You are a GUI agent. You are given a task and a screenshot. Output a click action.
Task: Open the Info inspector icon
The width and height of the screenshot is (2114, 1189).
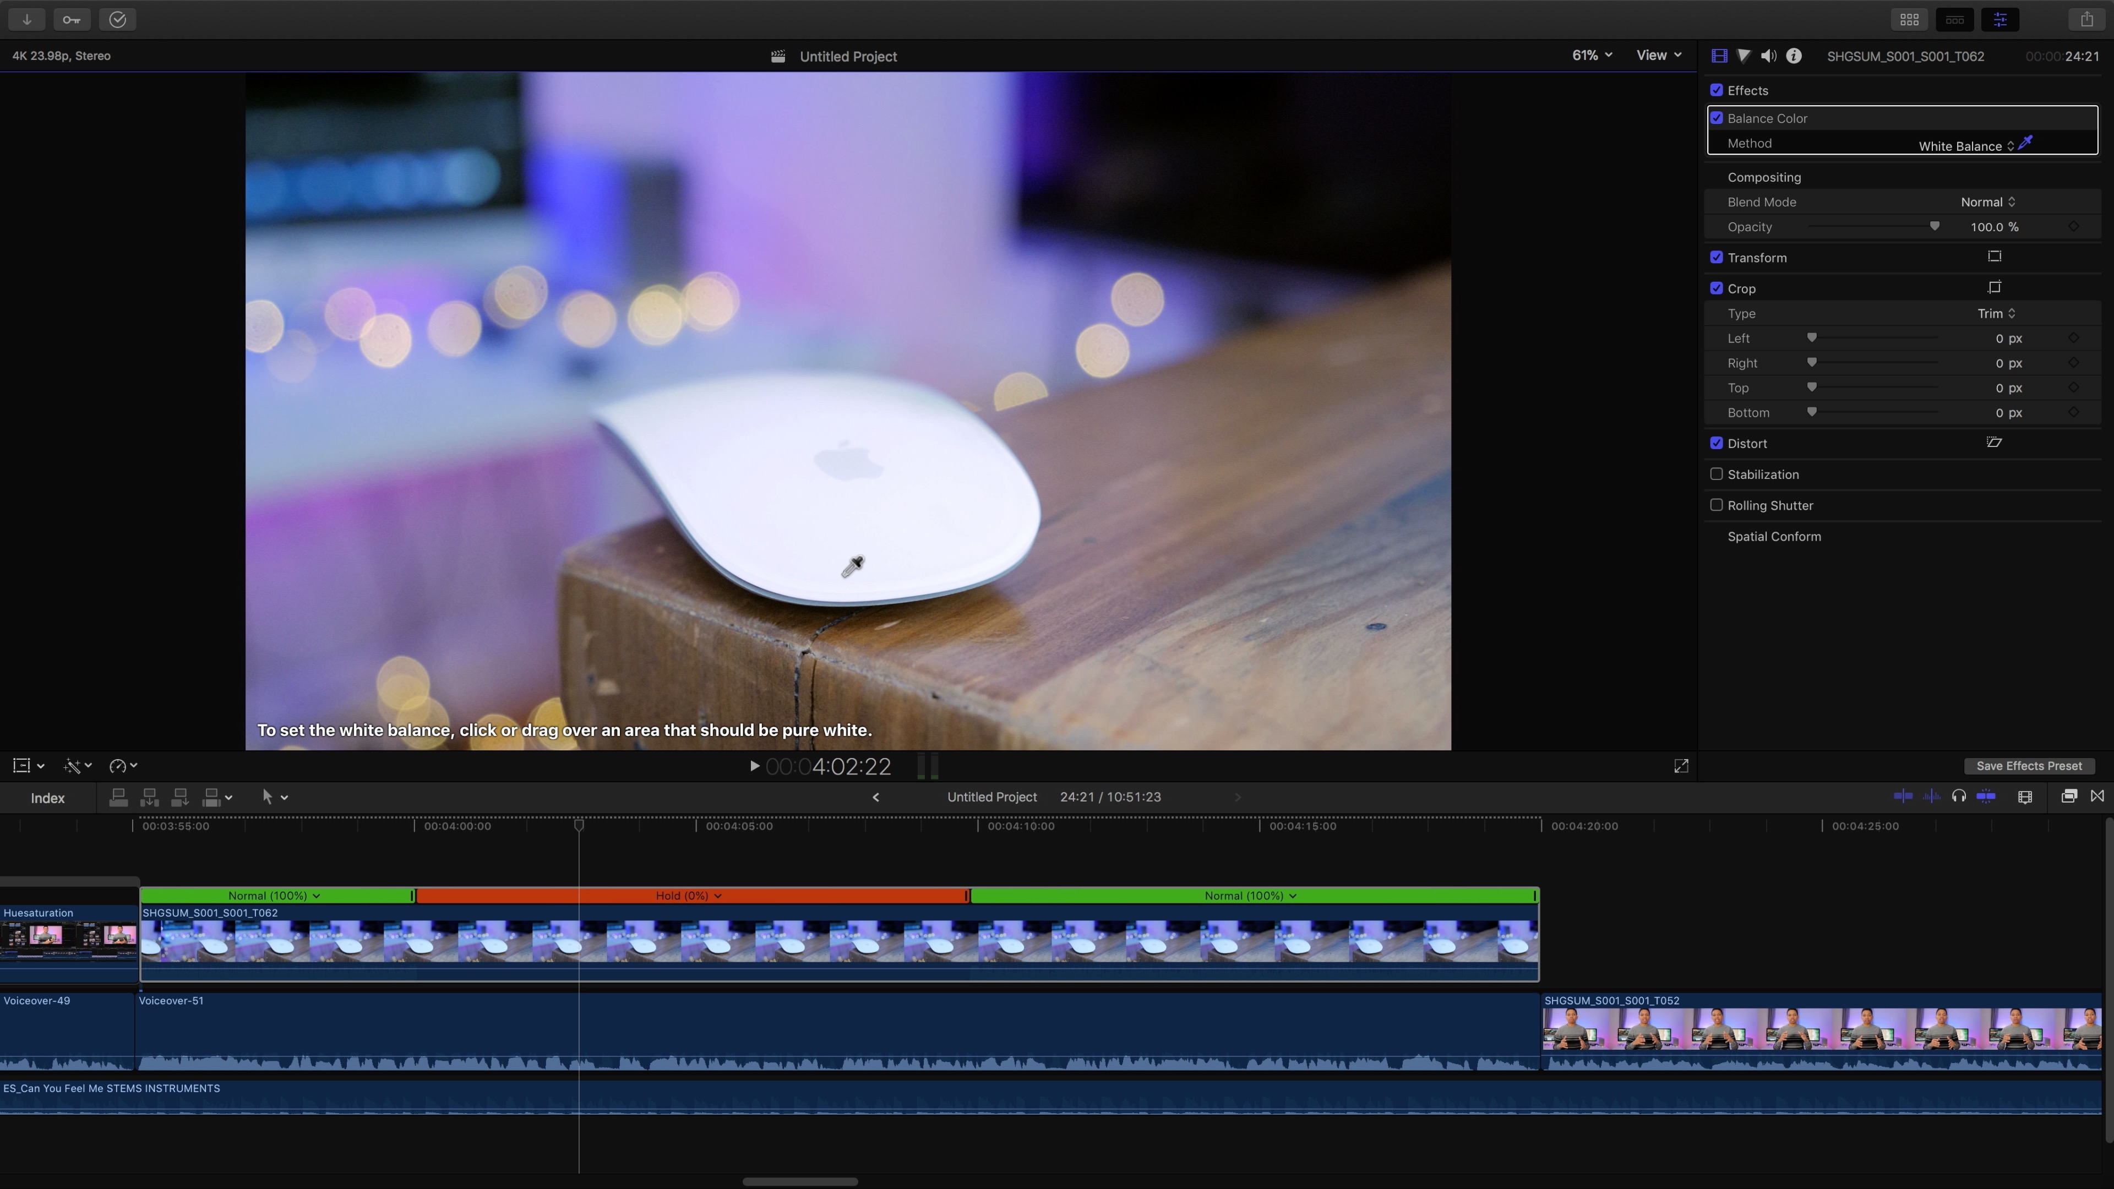[1794, 56]
